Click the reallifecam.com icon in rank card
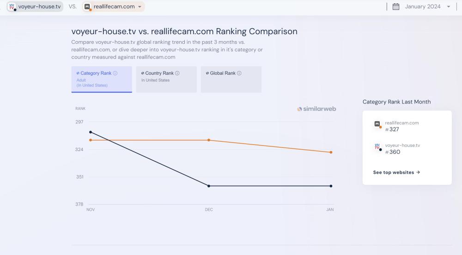 tap(377, 124)
